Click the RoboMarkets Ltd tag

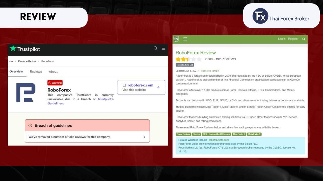point(185,65)
